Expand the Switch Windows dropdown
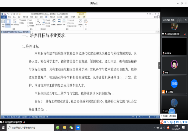This screenshot has height=131, width=188. click(80, 23)
